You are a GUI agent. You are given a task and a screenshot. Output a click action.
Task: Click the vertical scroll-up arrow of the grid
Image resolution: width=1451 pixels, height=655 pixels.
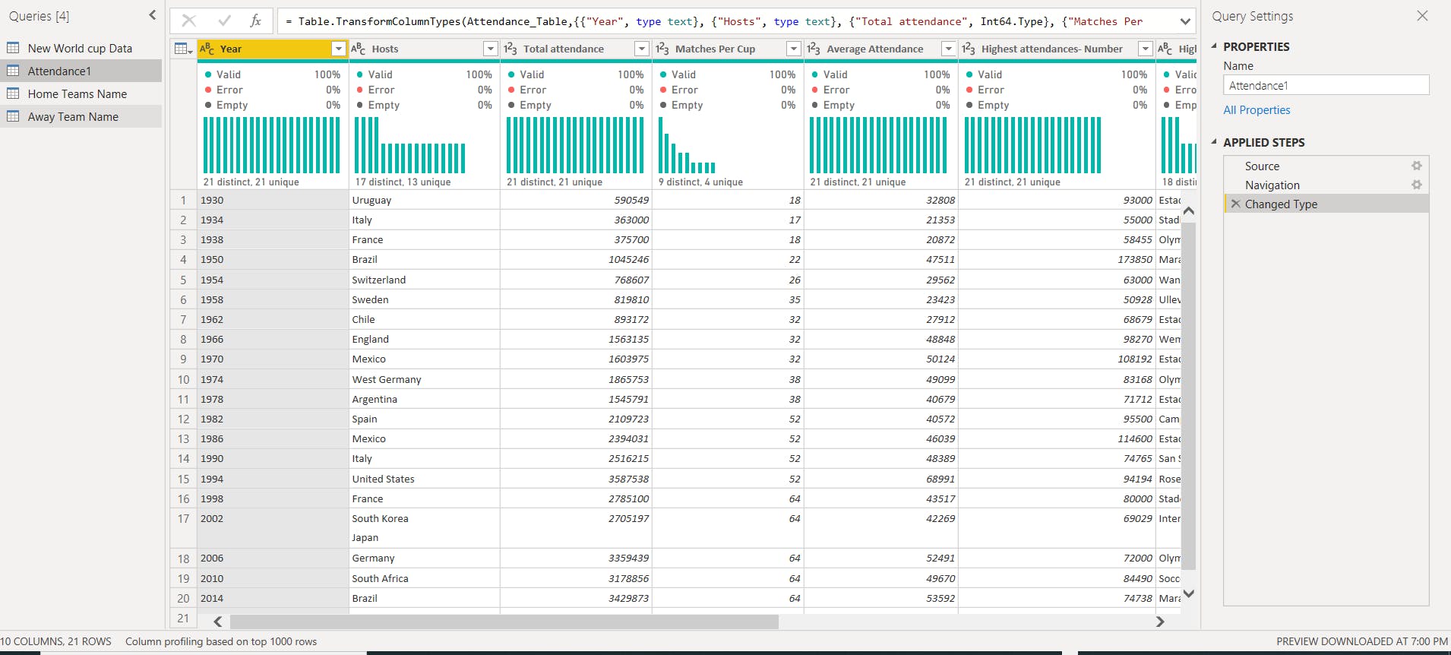1189,210
